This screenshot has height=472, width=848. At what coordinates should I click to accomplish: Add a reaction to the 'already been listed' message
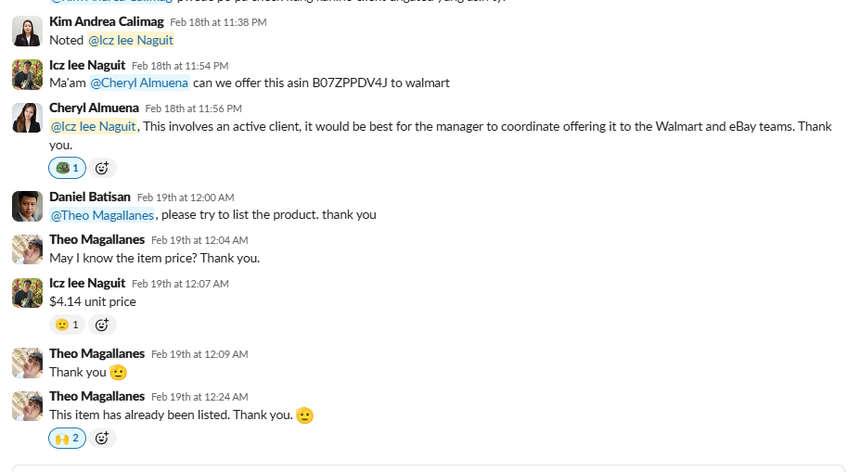(102, 438)
